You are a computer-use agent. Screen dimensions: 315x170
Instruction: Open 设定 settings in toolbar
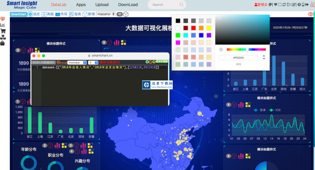coord(34,14)
